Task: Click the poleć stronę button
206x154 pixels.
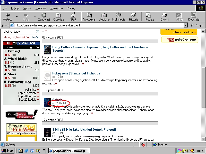Action: (x=179, y=40)
